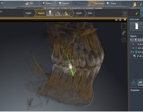Image resolution: width=143 pixels, height=112 pixels.
Task: Select the distance measurement line tool
Action: pyautogui.click(x=59, y=13)
